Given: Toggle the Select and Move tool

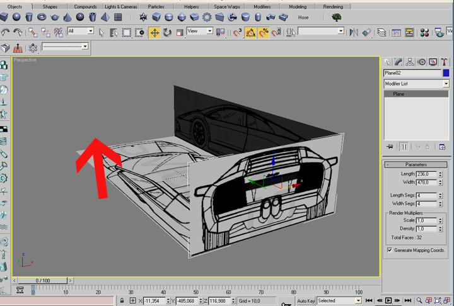Looking at the screenshot, I should [154, 32].
